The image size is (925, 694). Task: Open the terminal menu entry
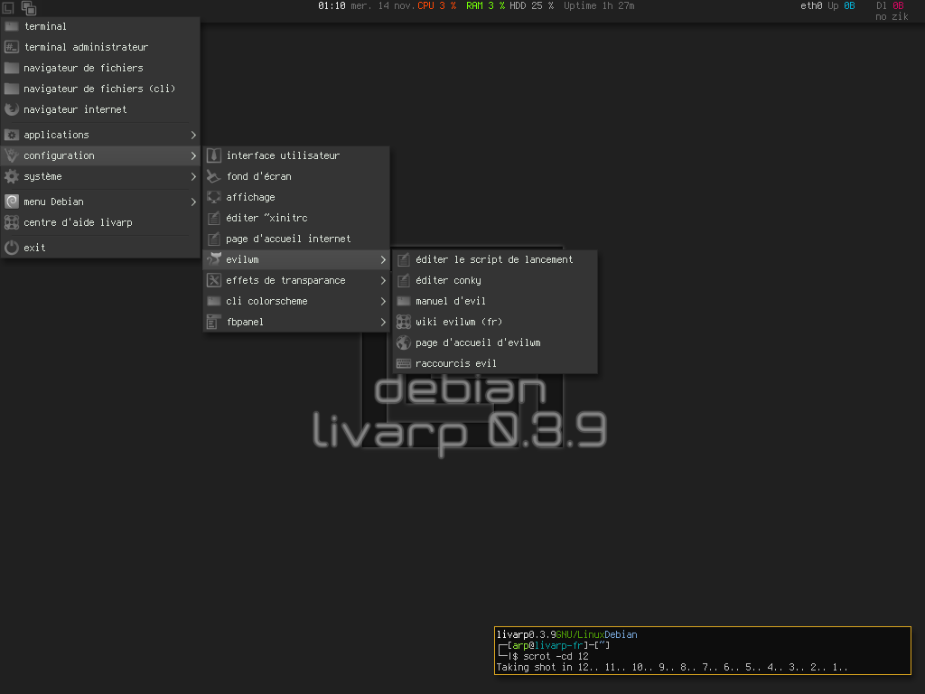coord(100,26)
